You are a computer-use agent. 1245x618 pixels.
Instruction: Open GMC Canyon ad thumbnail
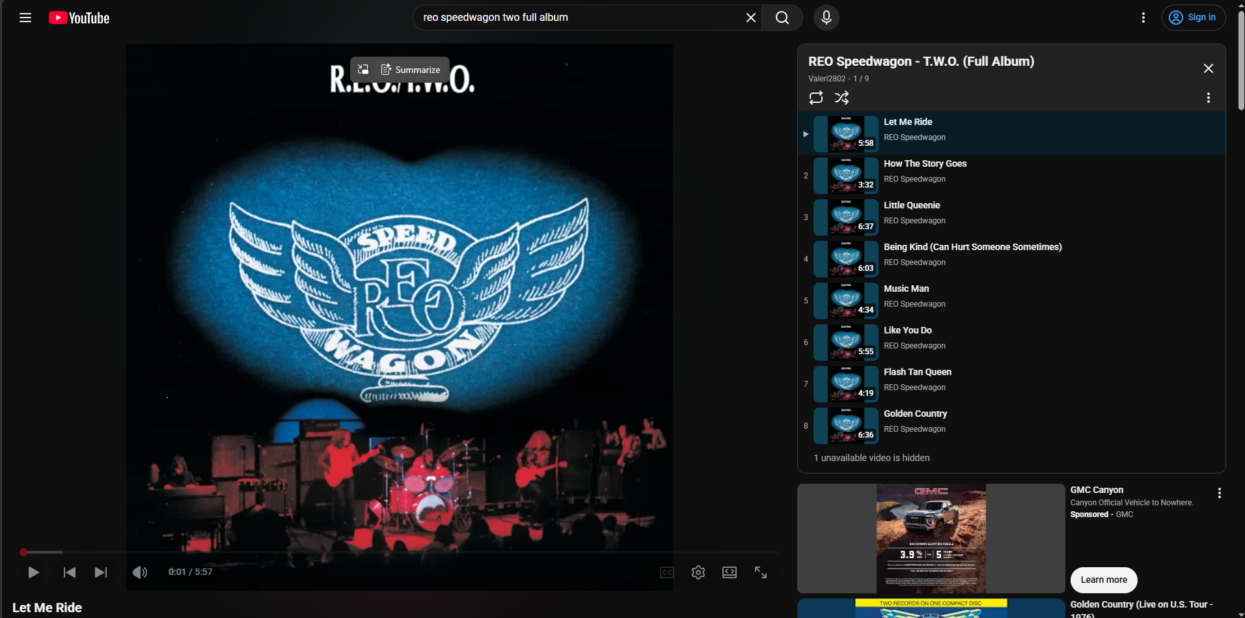[931, 538]
